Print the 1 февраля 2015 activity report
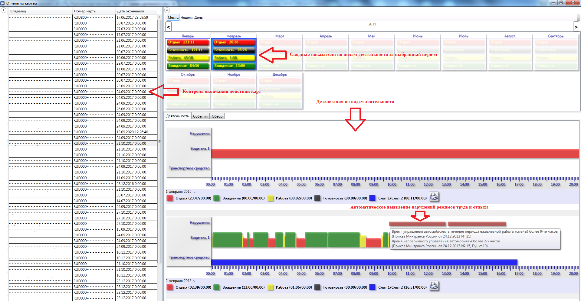 [x=434, y=197]
